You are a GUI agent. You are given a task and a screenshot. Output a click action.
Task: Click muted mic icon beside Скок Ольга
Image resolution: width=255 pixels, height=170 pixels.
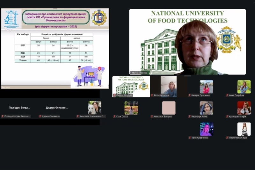(114, 117)
